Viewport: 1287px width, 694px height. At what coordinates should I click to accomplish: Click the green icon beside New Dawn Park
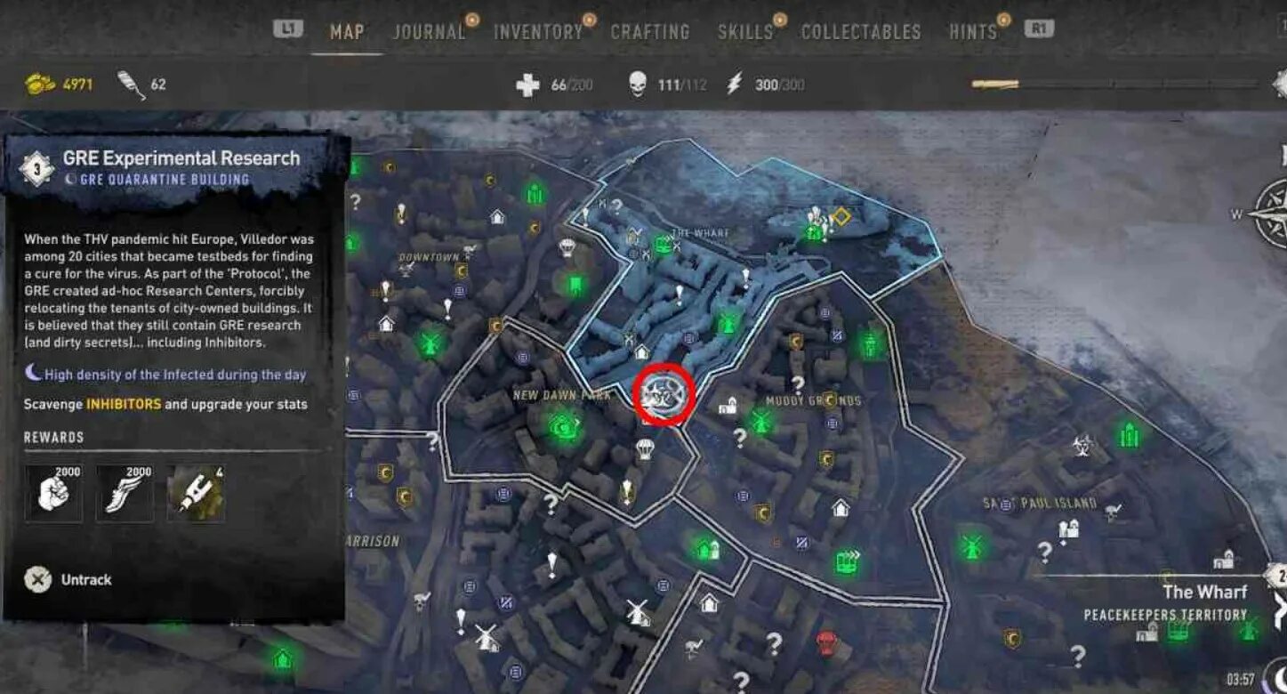tap(563, 429)
